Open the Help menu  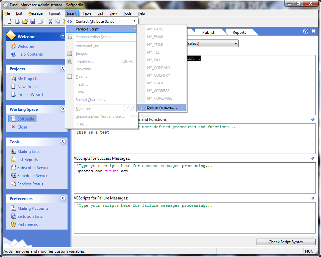[x=141, y=13]
